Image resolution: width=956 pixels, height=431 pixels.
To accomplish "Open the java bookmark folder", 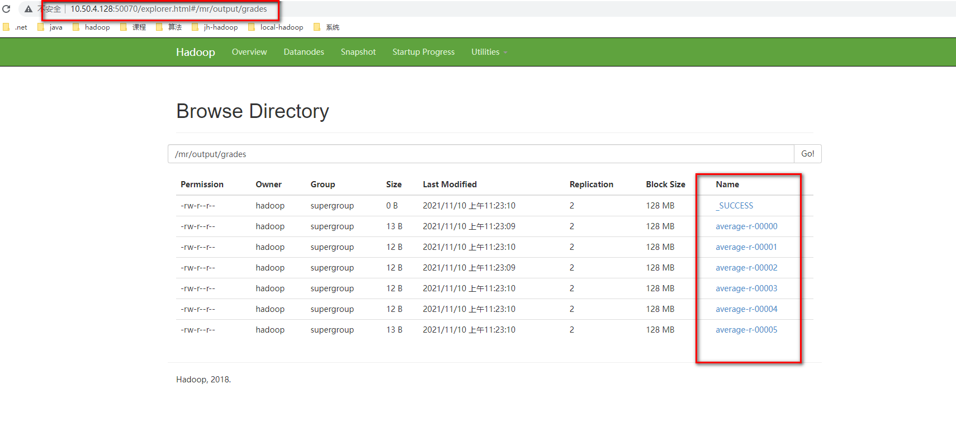I will pyautogui.click(x=50, y=27).
